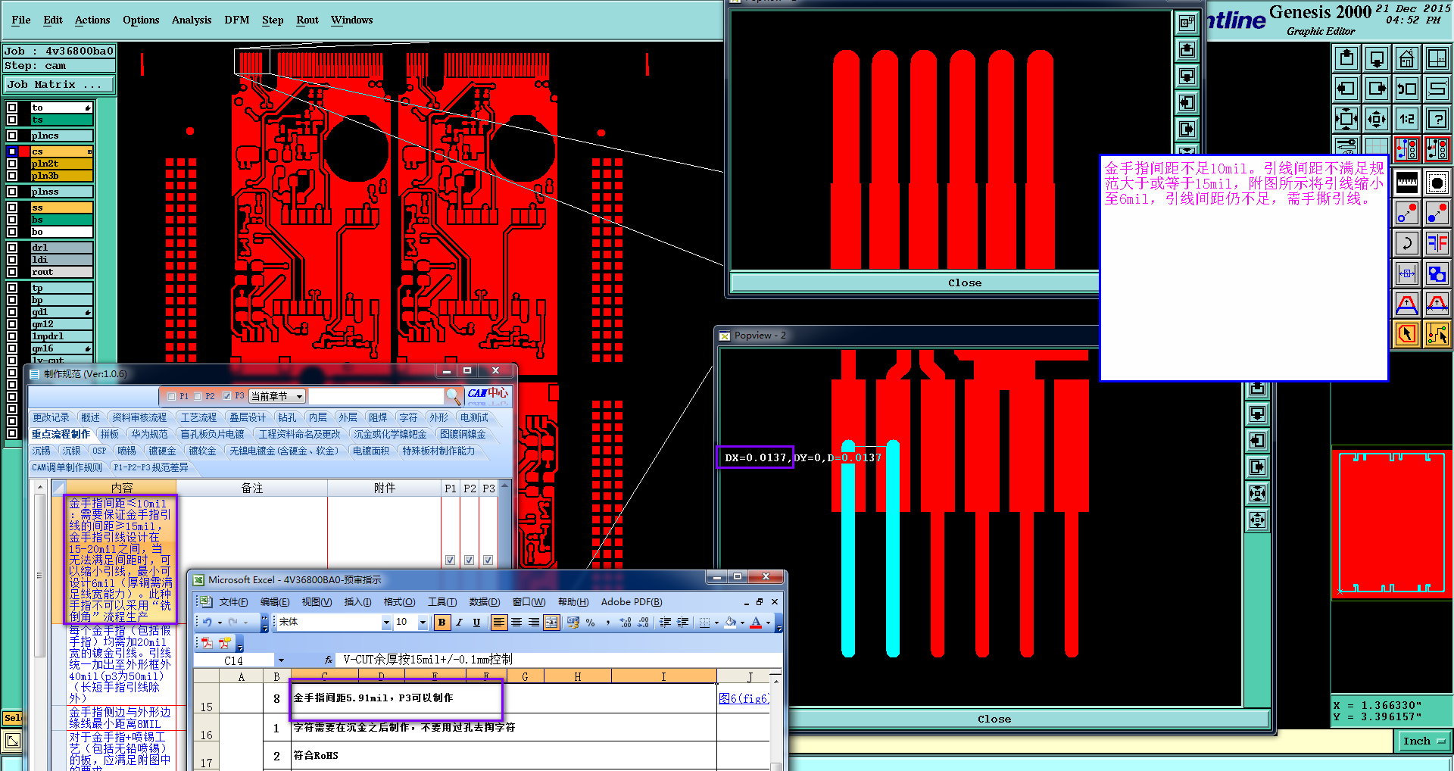1454x771 pixels.
Task: Select the octagon feature select icon
Action: 1437,183
